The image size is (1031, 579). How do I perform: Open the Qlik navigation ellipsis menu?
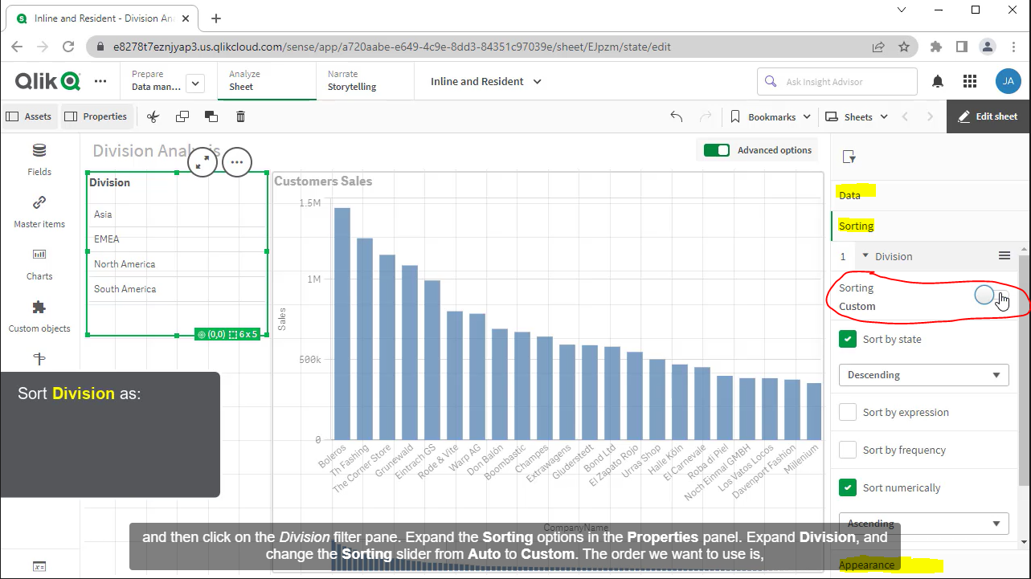(x=100, y=81)
